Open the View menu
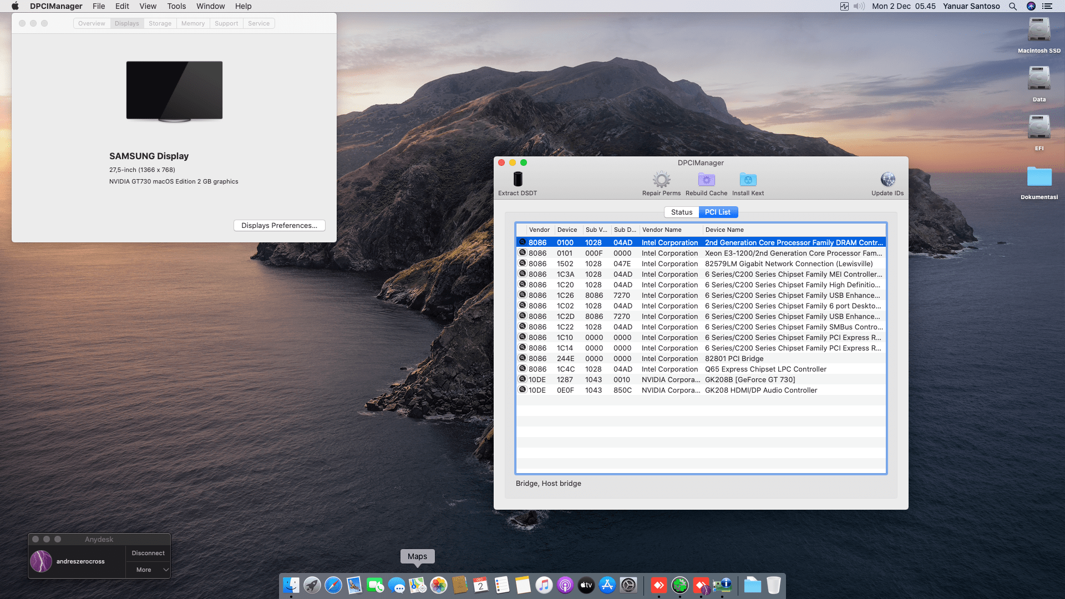The height and width of the screenshot is (599, 1065). pos(148,6)
